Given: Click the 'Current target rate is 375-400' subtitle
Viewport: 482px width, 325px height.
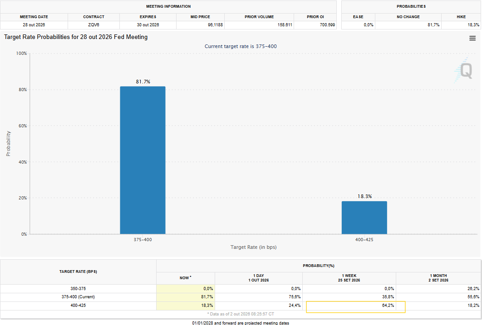Looking at the screenshot, I should click(x=241, y=46).
